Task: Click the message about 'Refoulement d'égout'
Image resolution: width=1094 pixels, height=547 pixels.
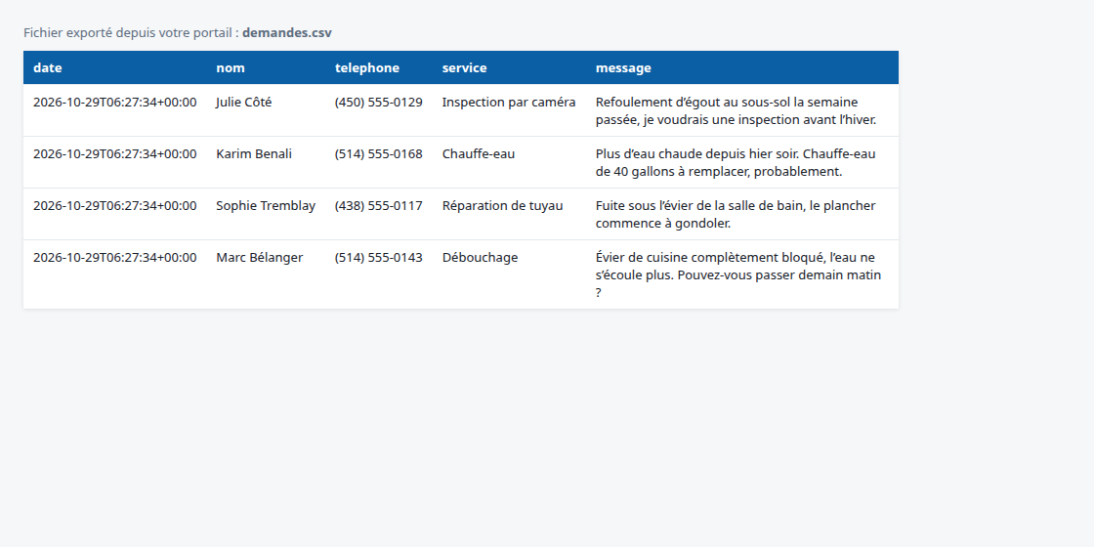Action: (x=736, y=111)
